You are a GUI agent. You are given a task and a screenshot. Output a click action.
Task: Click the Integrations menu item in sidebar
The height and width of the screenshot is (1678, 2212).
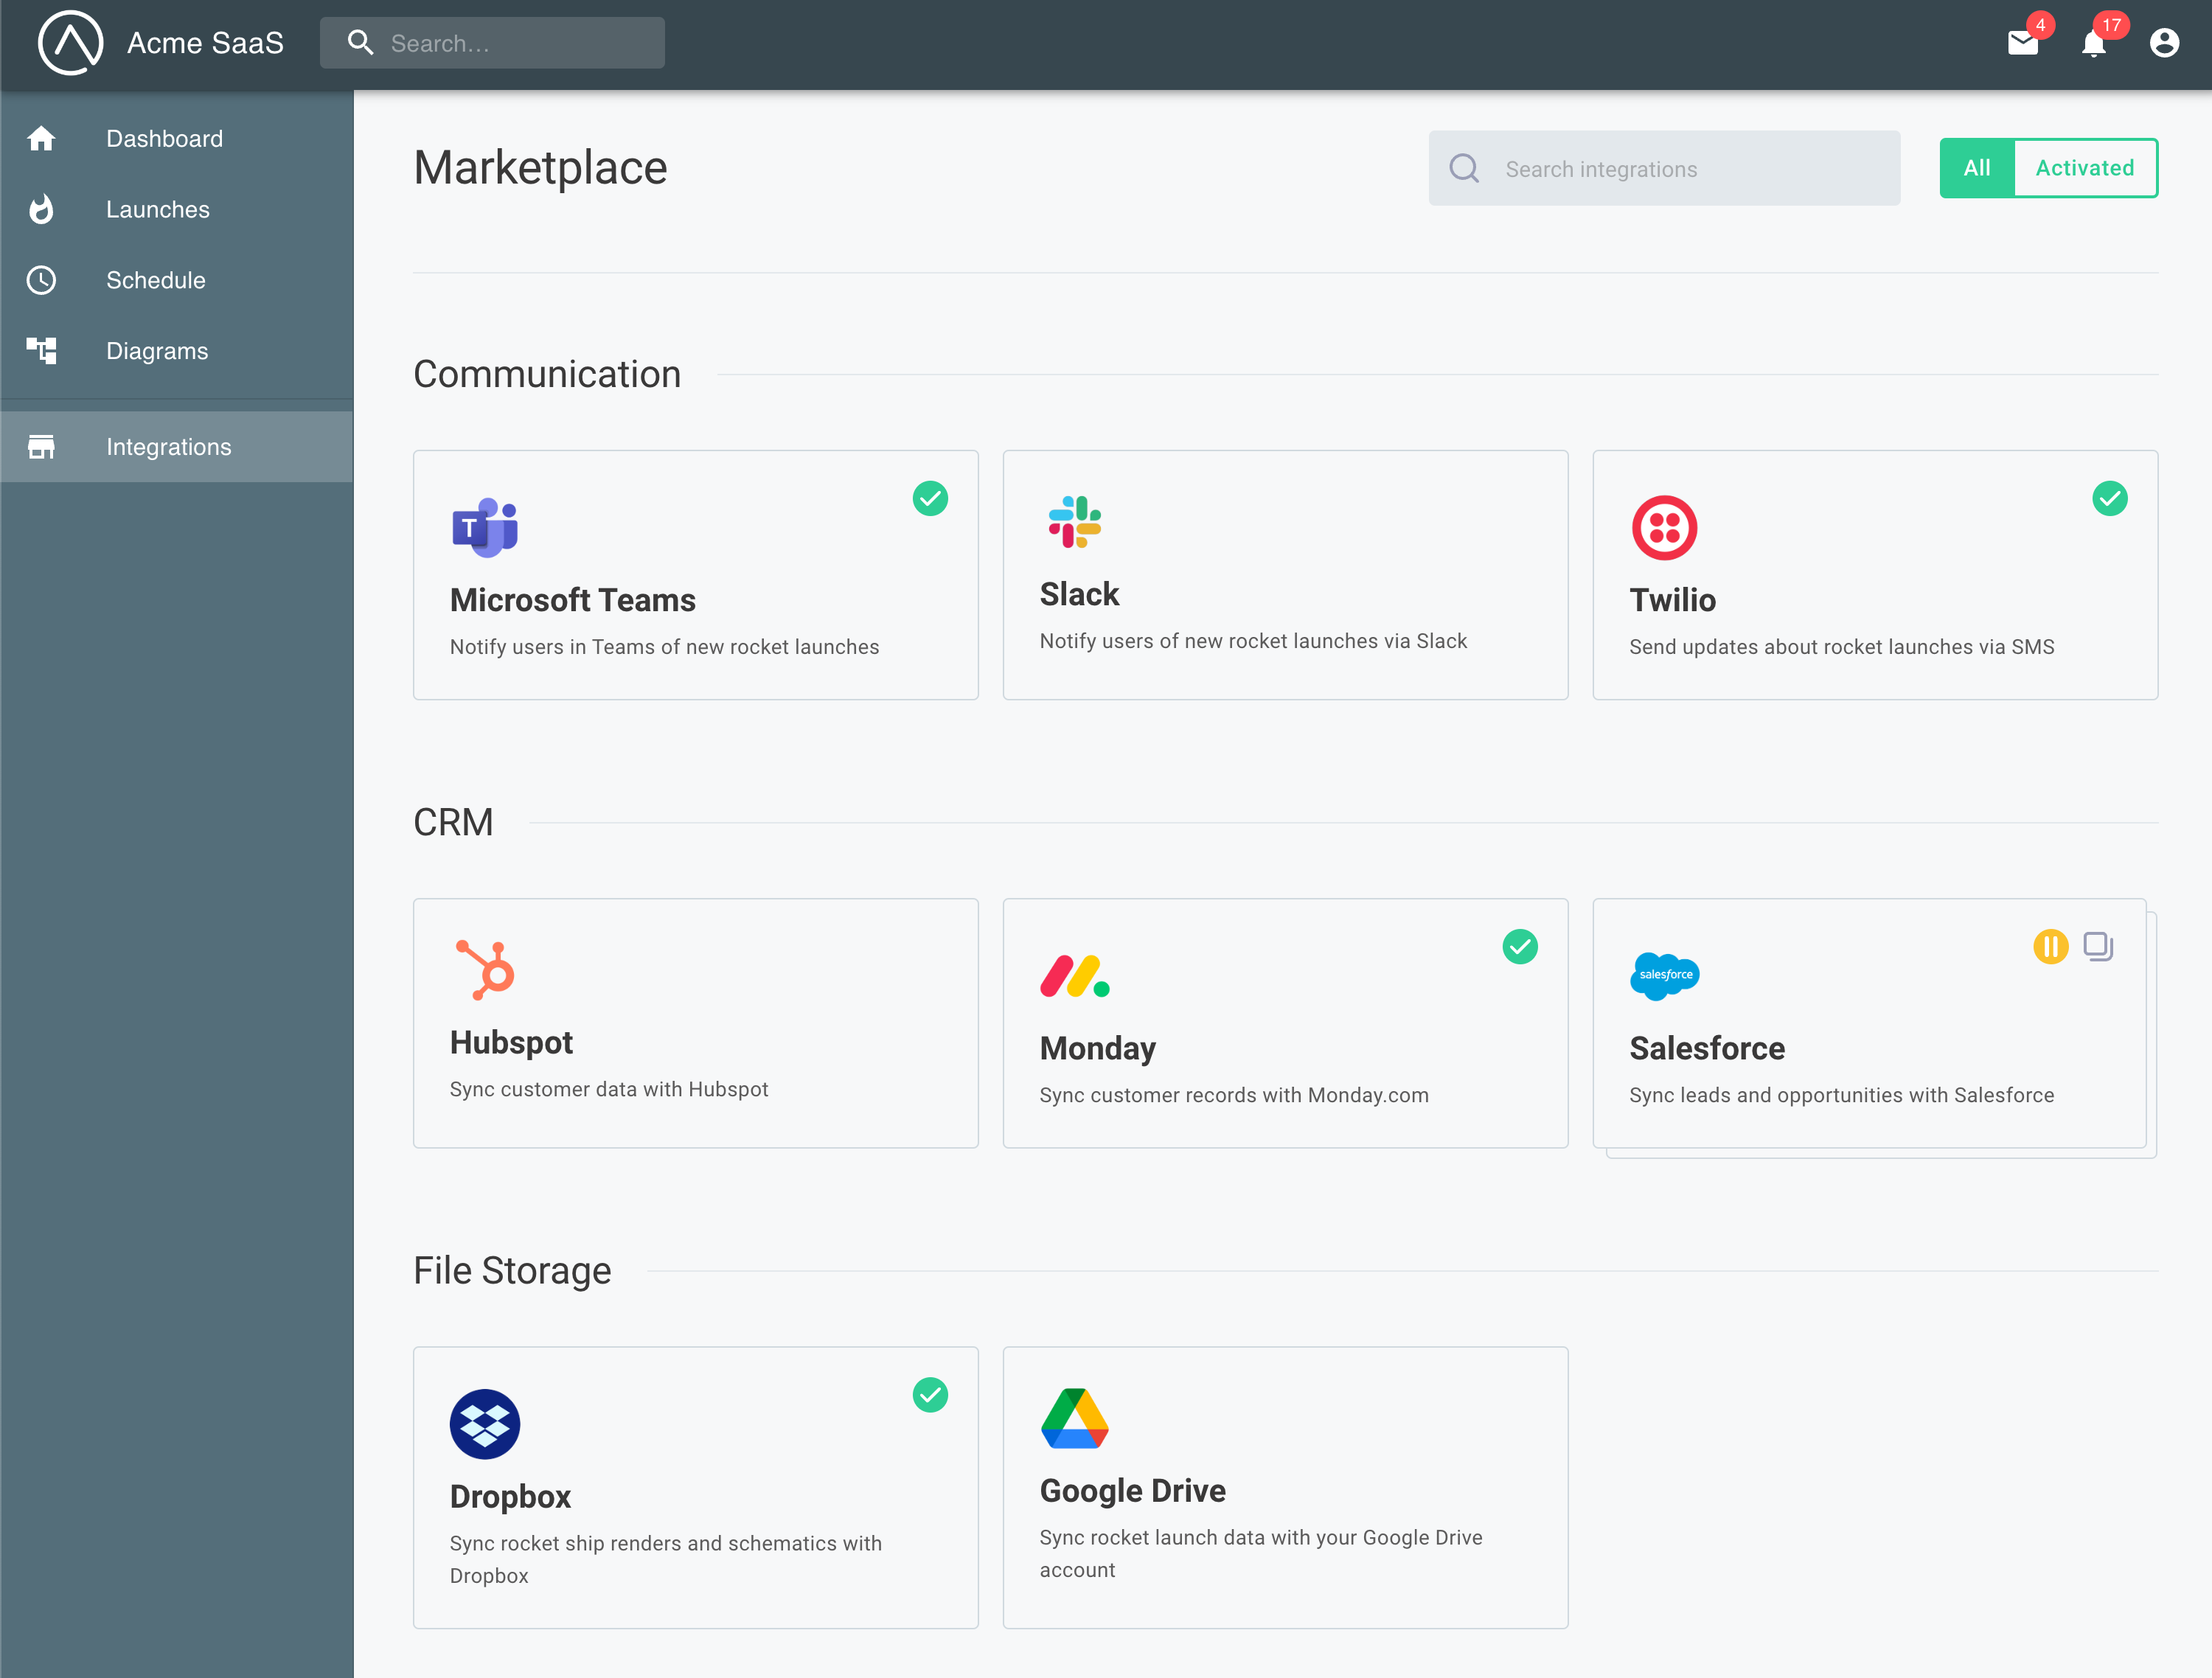tap(176, 446)
